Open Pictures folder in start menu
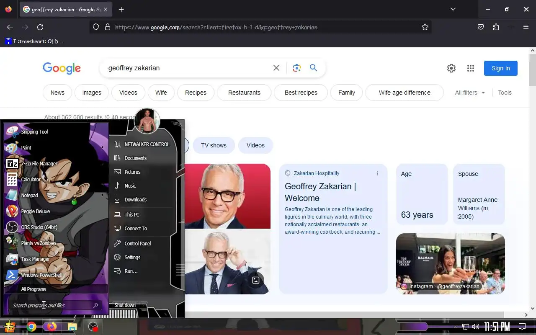Image resolution: width=536 pixels, height=335 pixels. [x=142, y=172]
